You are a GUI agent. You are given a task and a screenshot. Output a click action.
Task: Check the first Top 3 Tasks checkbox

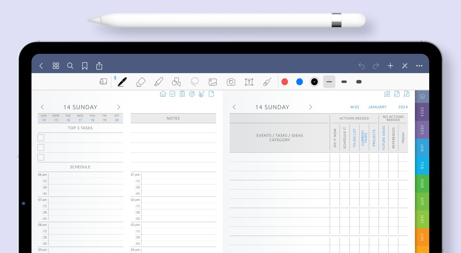point(41,138)
